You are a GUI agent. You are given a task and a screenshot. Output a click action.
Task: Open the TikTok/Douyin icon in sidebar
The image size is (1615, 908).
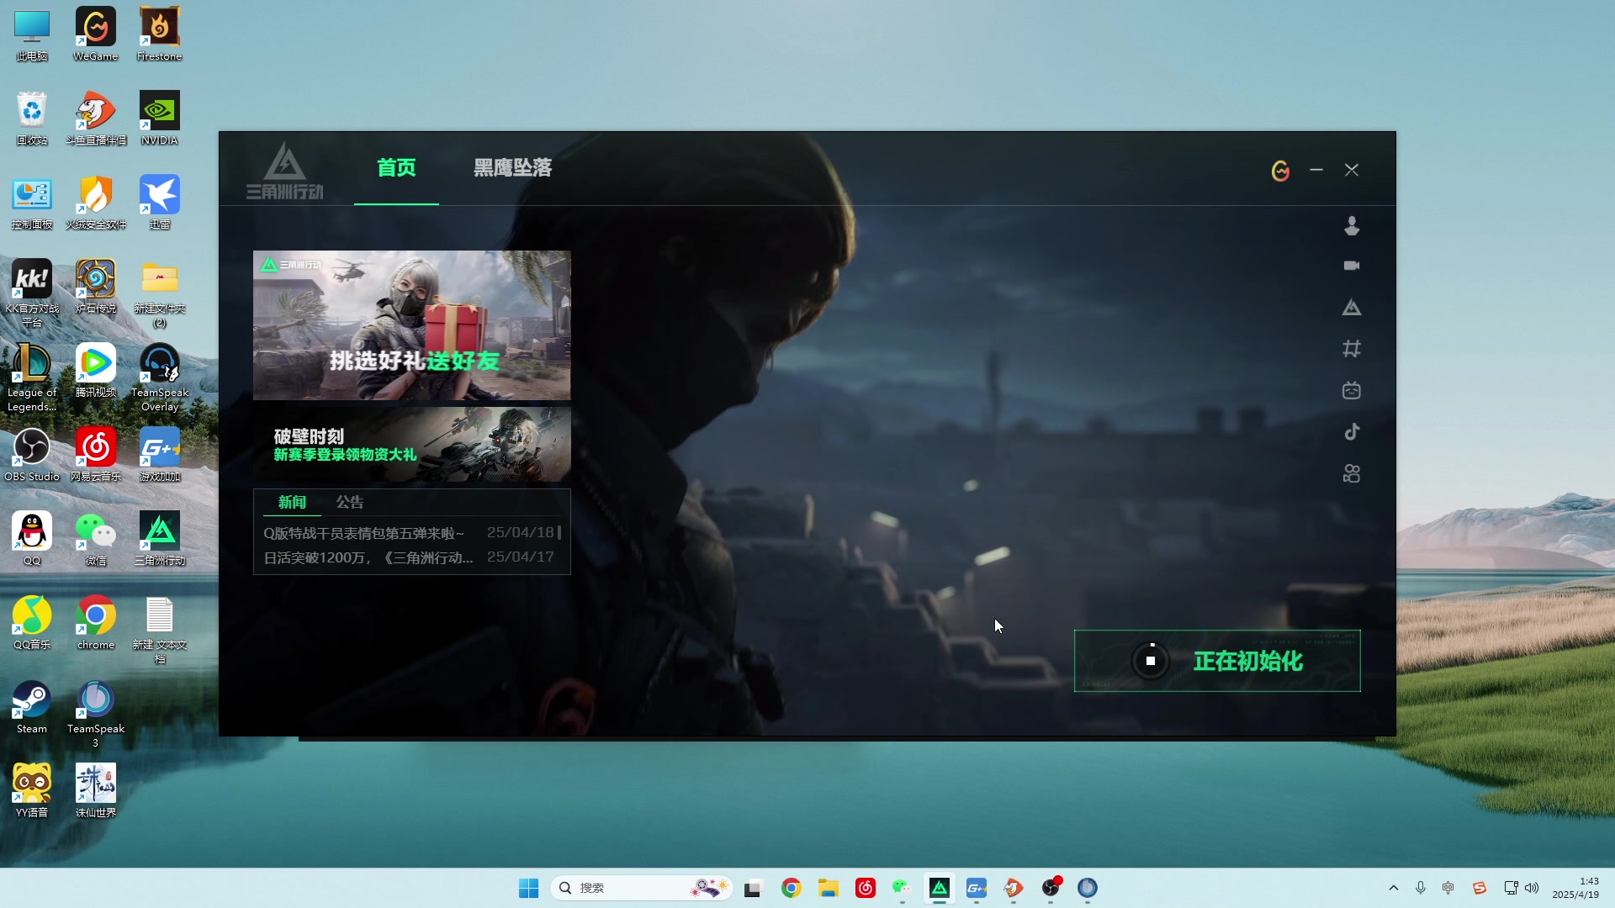click(1352, 432)
